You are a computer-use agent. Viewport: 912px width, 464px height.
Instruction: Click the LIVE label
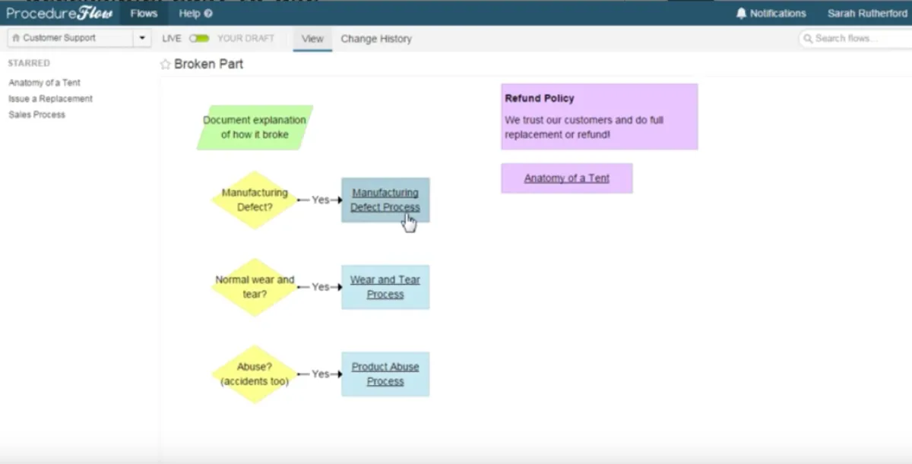pyautogui.click(x=172, y=38)
